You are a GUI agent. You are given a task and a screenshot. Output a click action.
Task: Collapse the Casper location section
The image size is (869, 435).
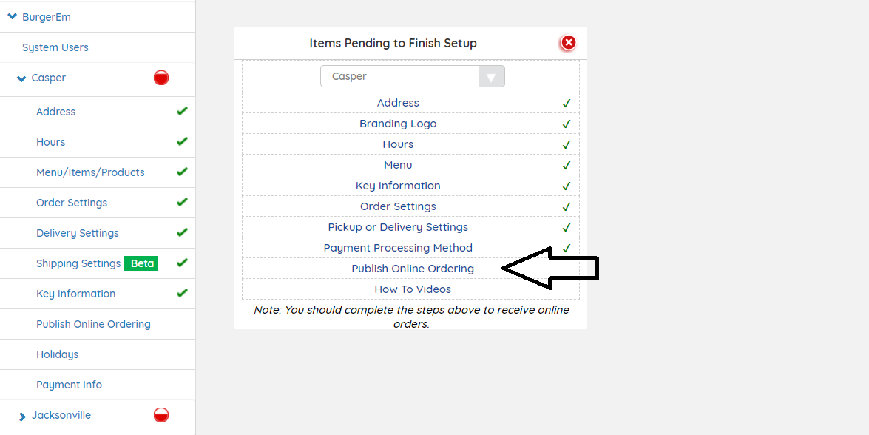[21, 78]
